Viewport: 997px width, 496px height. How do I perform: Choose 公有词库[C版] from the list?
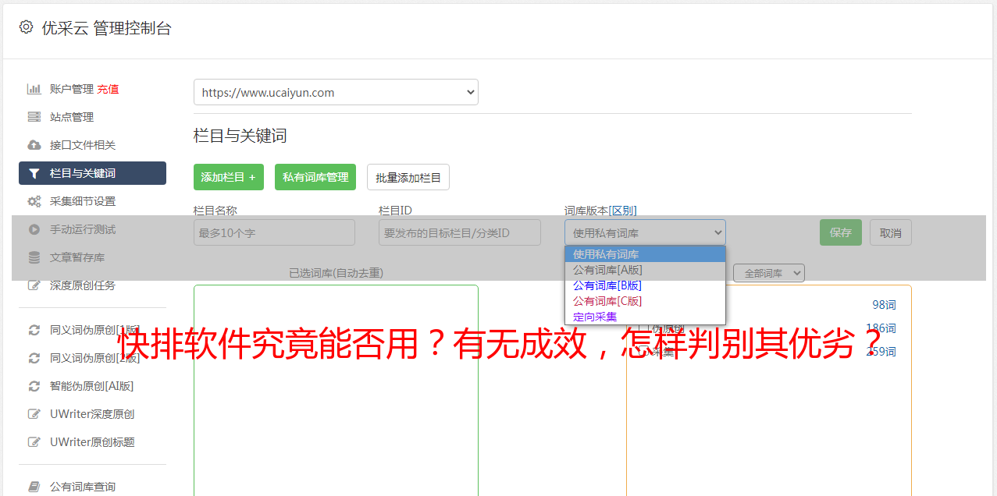645,301
